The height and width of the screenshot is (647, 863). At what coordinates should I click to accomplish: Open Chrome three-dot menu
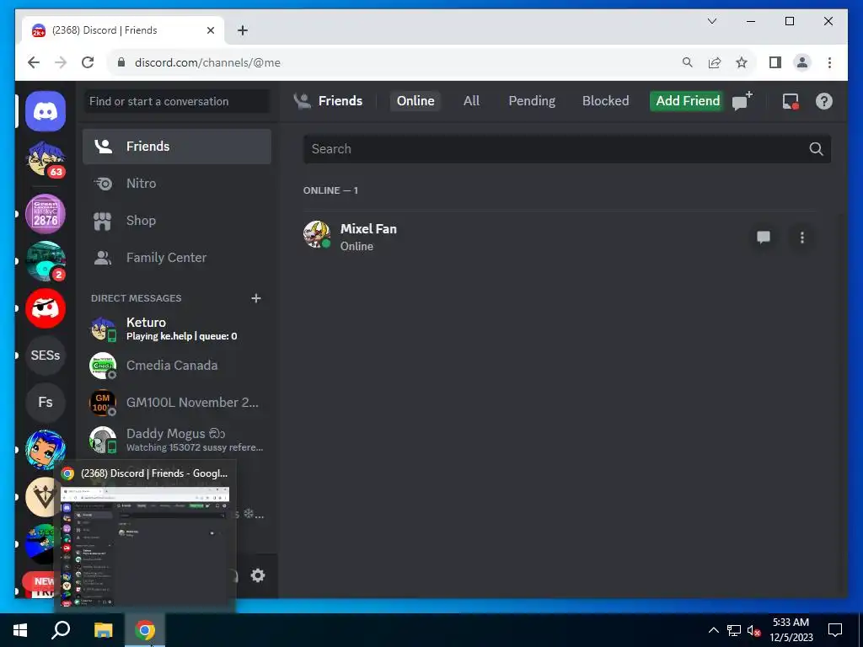(829, 62)
